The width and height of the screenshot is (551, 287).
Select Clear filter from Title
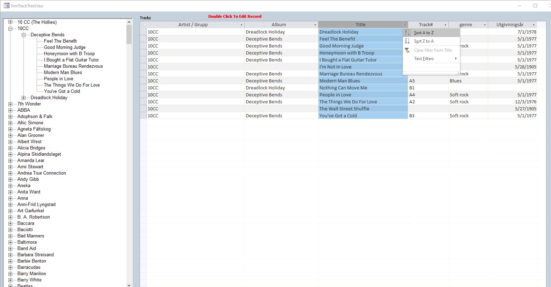(431, 50)
